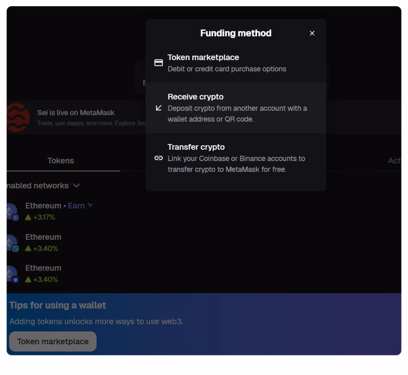Click the 'Trade, use dapps, and more' subtitle
Image resolution: width=408 pixels, height=375 pixels.
(x=91, y=123)
